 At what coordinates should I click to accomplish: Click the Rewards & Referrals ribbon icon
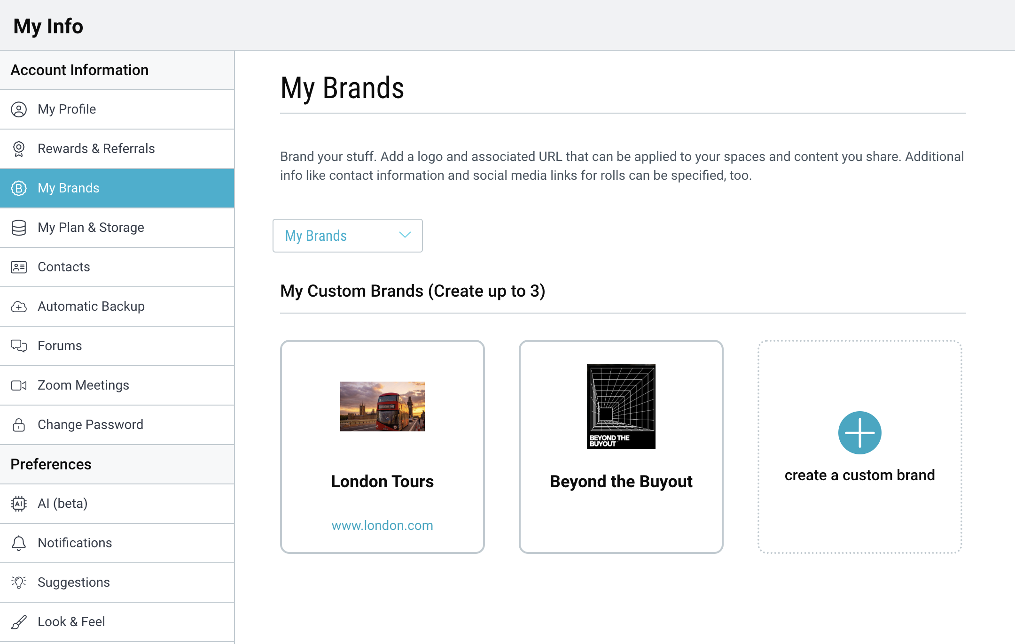tap(19, 149)
